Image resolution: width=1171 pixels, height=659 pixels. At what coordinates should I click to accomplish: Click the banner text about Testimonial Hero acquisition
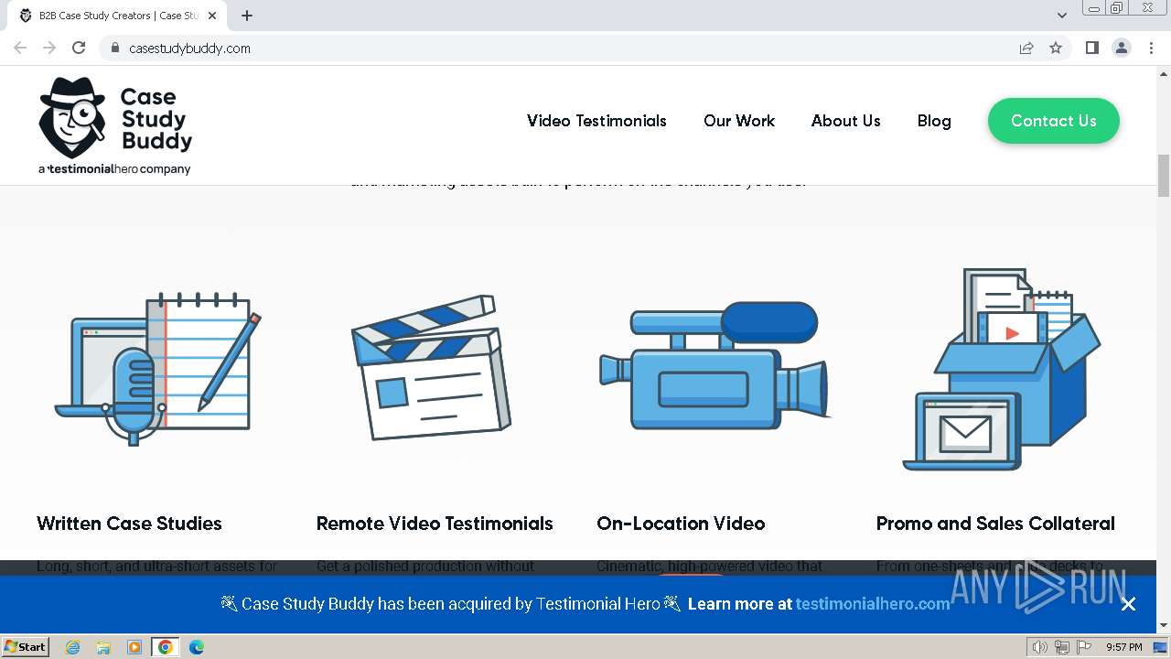click(450, 604)
